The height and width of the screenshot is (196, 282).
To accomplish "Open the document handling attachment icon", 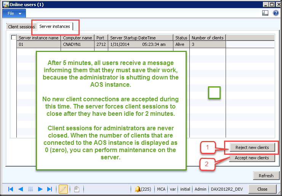I will point(77,189).
